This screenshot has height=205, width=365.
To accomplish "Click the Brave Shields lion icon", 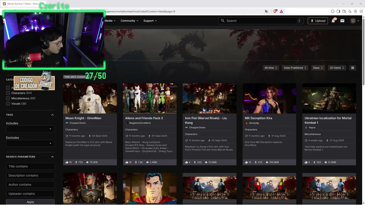I will pyautogui.click(x=275, y=11).
